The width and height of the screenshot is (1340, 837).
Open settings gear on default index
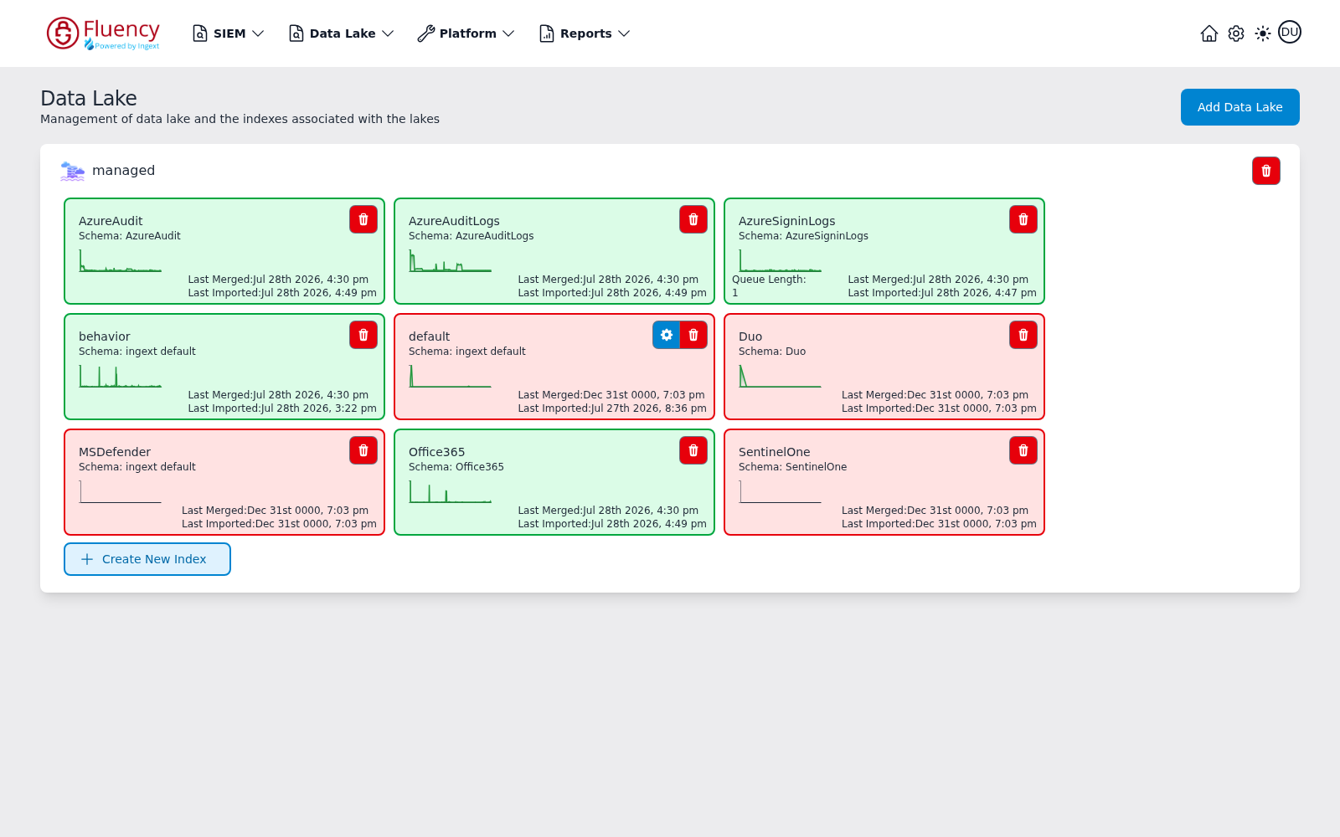667,335
